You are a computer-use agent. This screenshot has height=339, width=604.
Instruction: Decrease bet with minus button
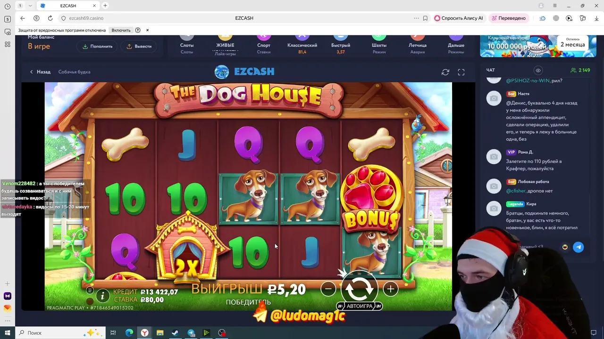pos(328,289)
